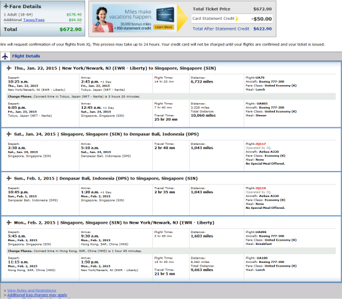This screenshot has width=342, height=299.
Task: Click Thu., Jan. 22 Newark to Singapore heading
Action: (115, 68)
